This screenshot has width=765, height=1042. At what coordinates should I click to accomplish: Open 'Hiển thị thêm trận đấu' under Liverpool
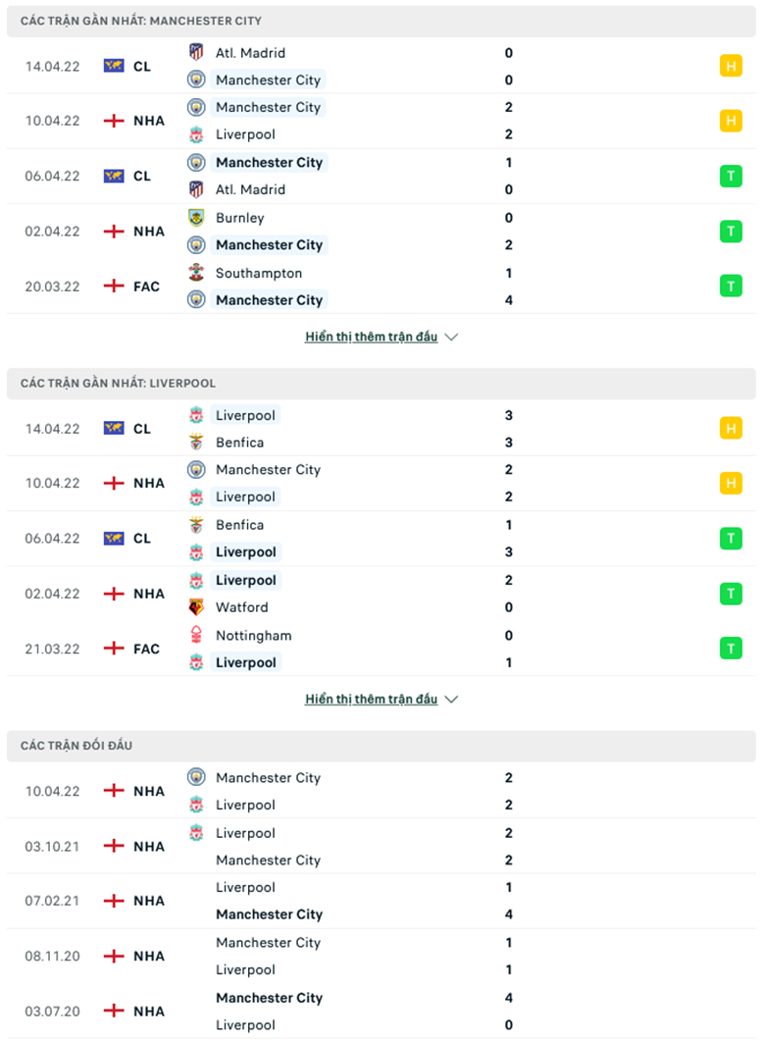pos(371,700)
